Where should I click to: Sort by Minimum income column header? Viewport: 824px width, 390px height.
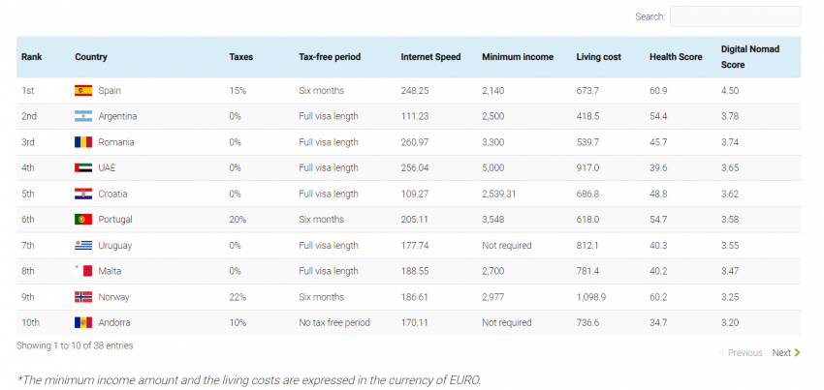coord(518,57)
